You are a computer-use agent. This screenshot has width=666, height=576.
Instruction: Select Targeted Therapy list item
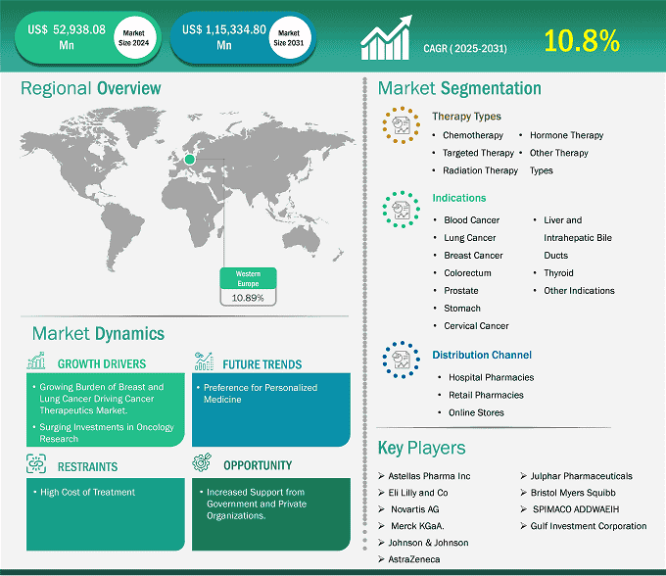[478, 153]
